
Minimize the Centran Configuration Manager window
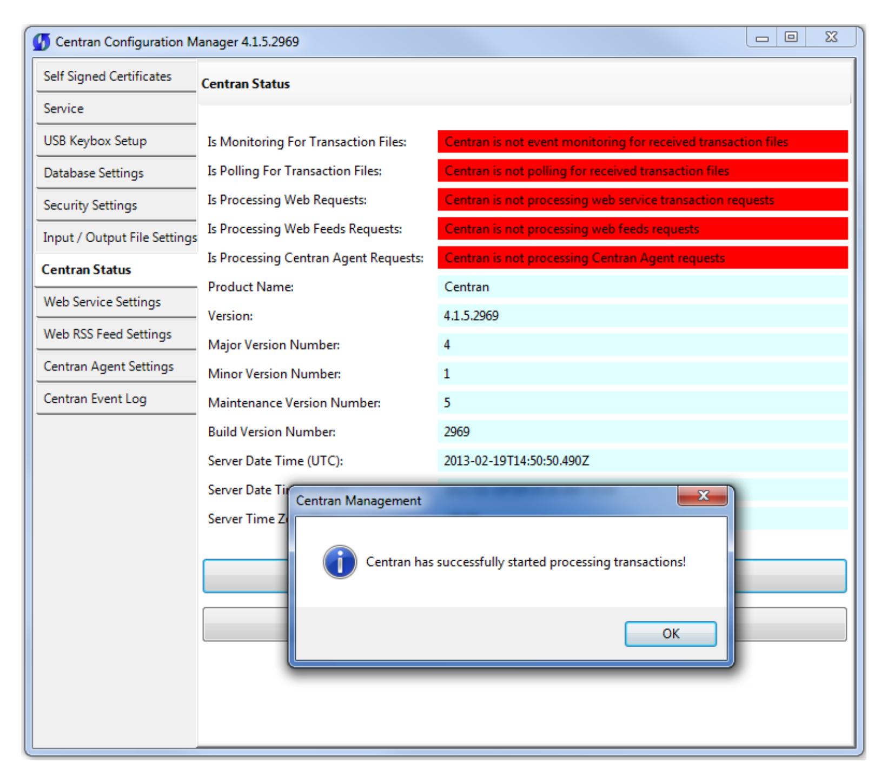pos(762,38)
